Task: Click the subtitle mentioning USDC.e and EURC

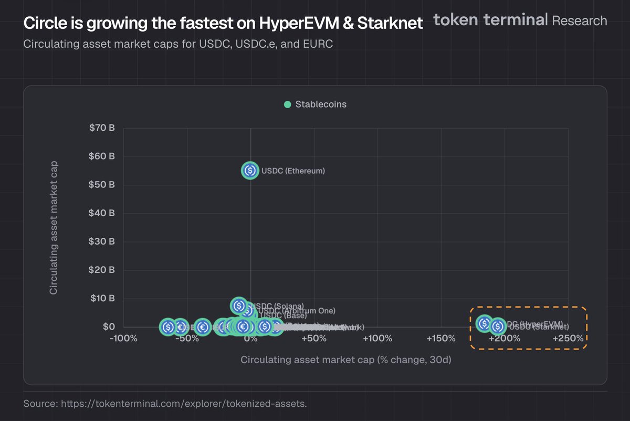Action: (178, 44)
